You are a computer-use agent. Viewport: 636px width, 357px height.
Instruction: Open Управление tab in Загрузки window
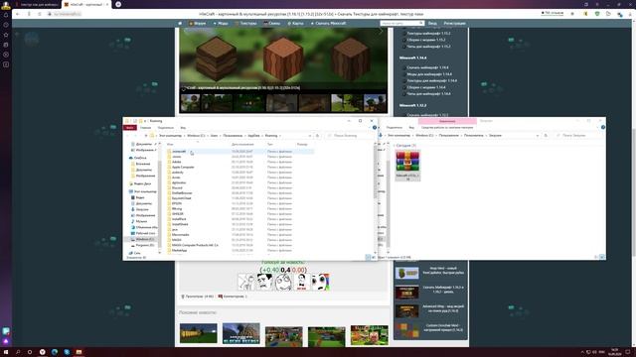447,121
